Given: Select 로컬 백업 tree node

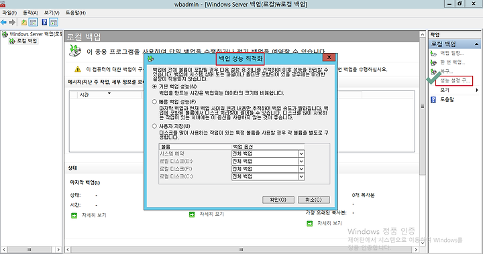Looking at the screenshot, I should coord(23,41).
